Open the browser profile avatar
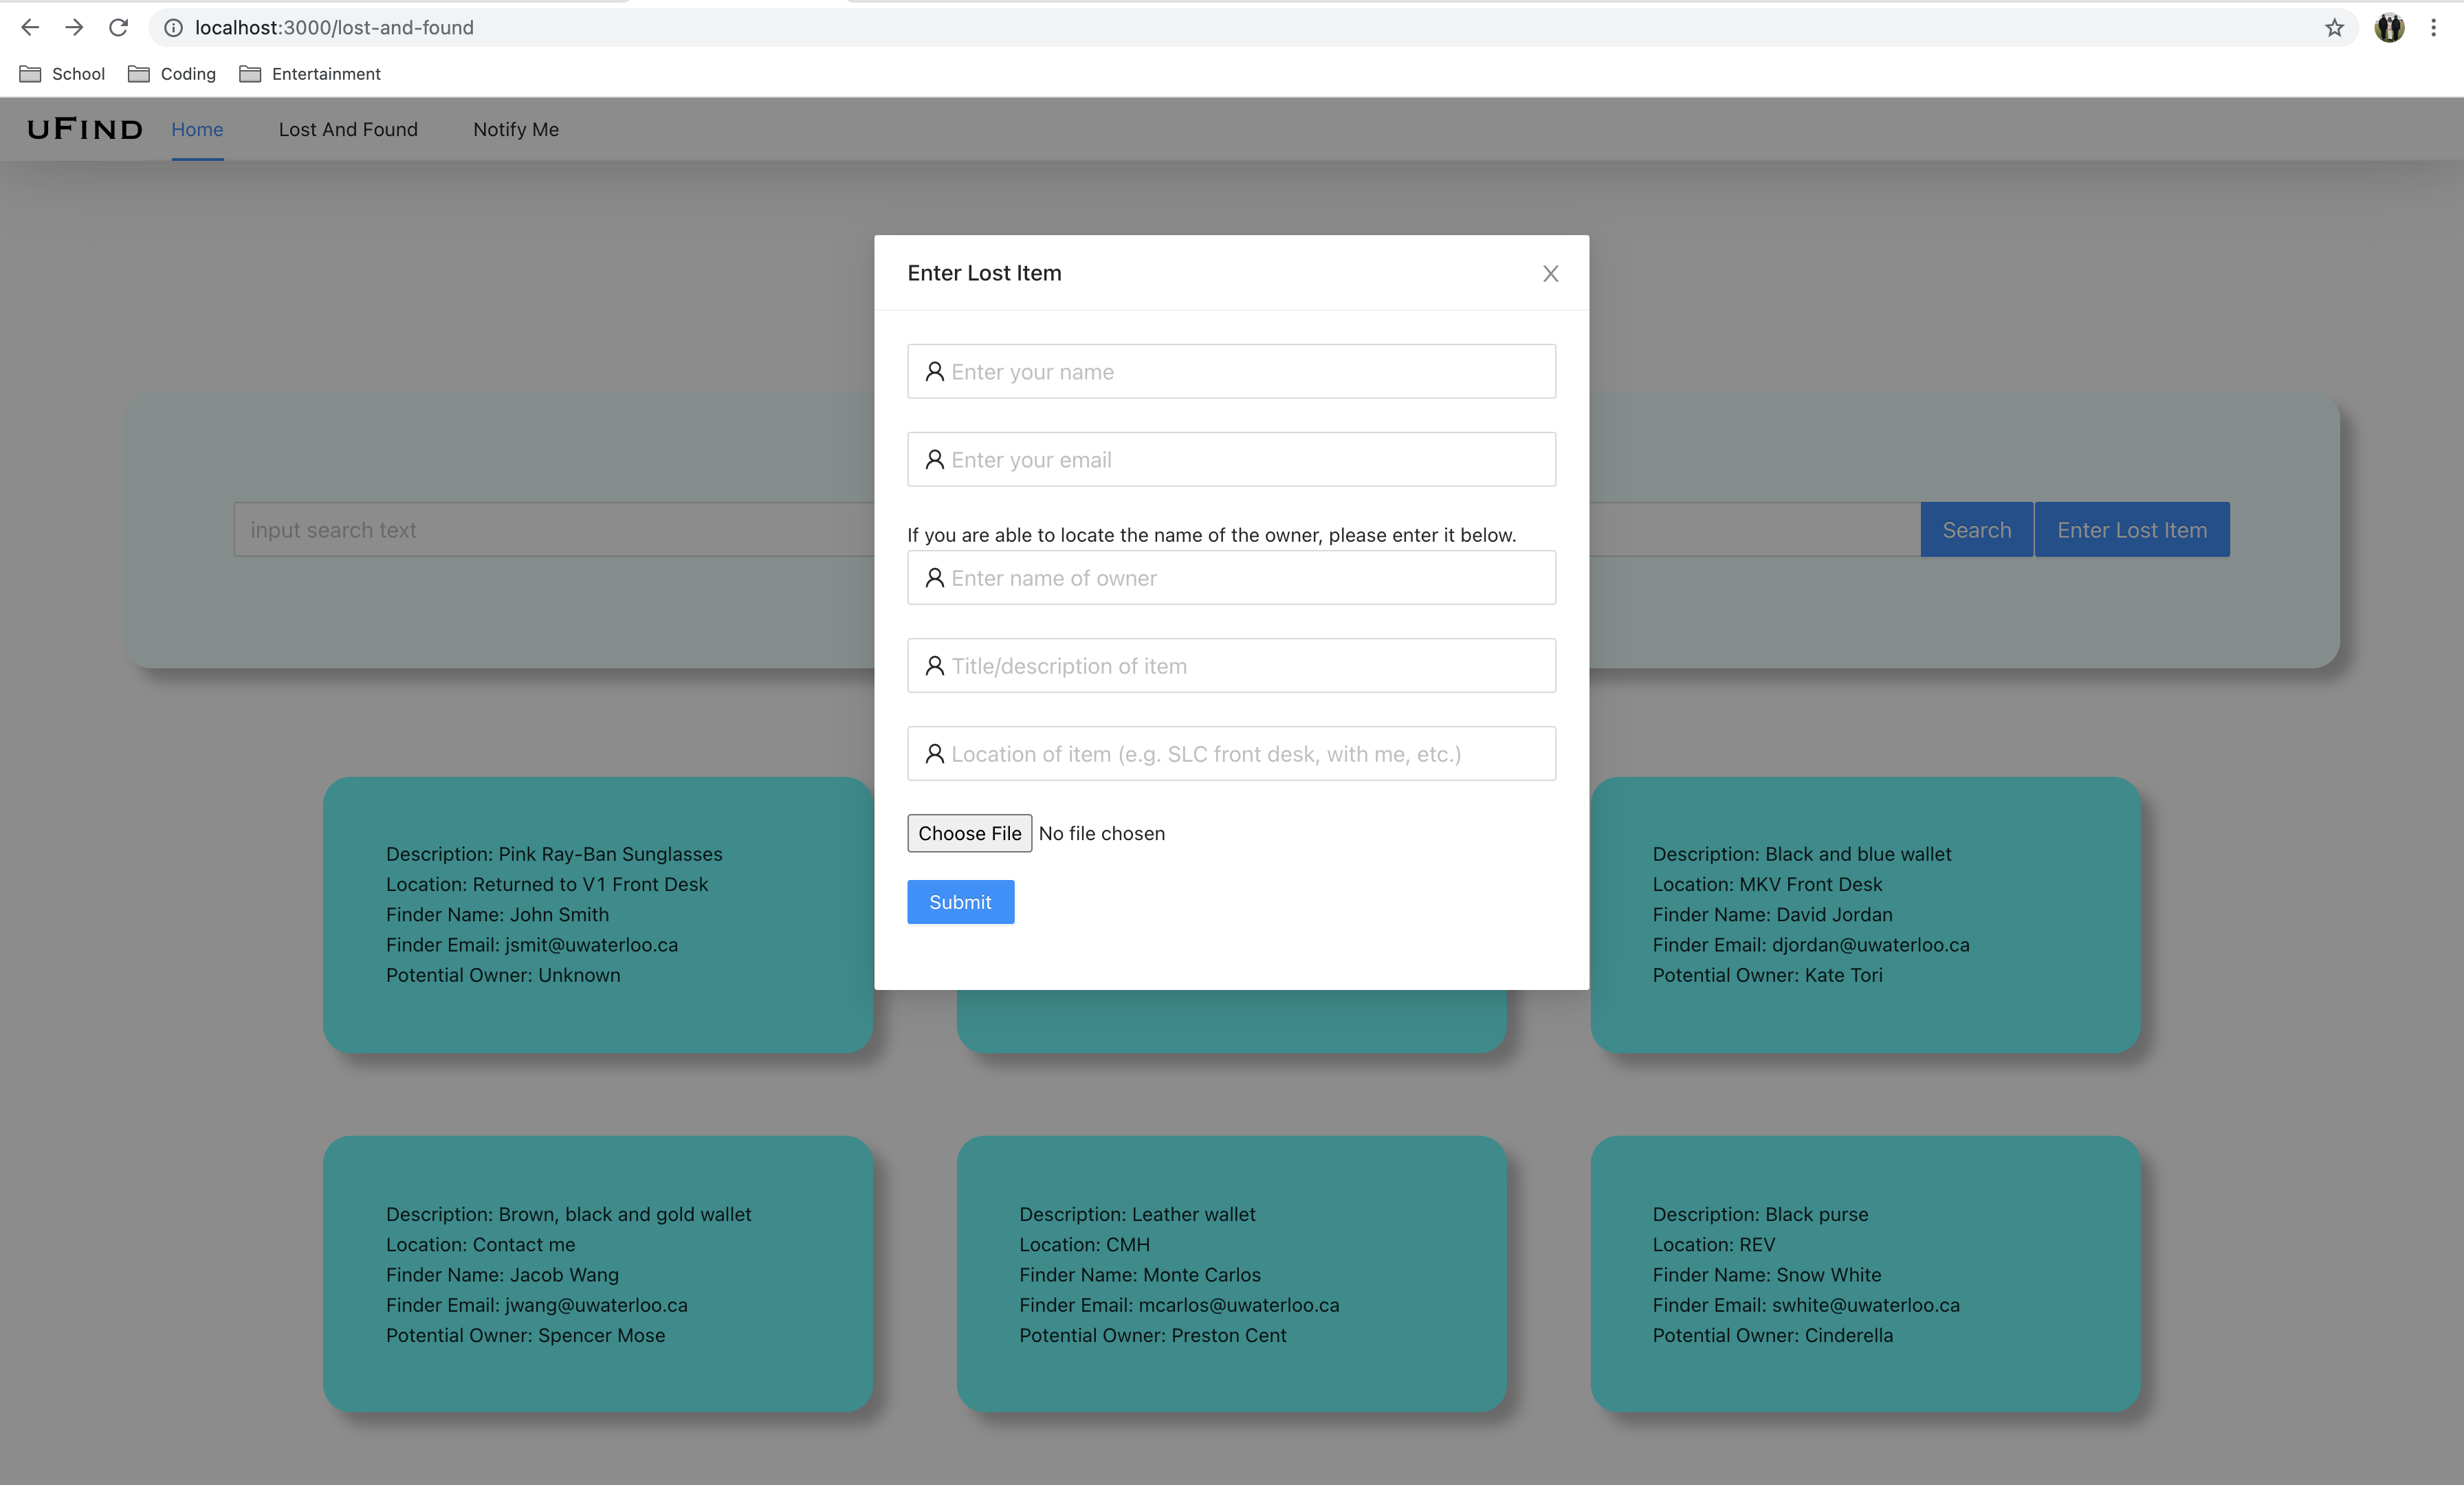This screenshot has height=1485, width=2464. click(x=2389, y=27)
